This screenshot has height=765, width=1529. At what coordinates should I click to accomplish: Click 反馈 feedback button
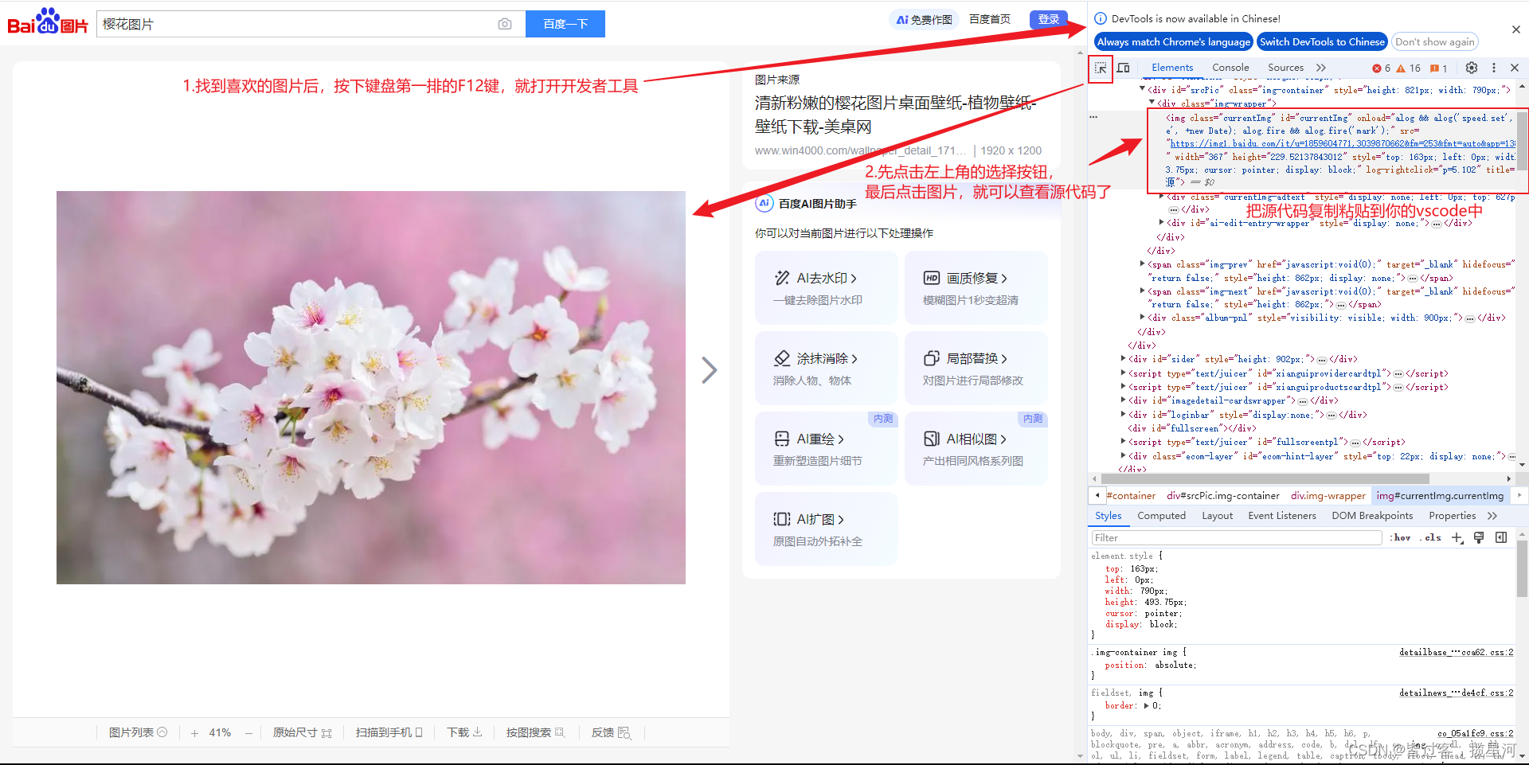(x=611, y=732)
